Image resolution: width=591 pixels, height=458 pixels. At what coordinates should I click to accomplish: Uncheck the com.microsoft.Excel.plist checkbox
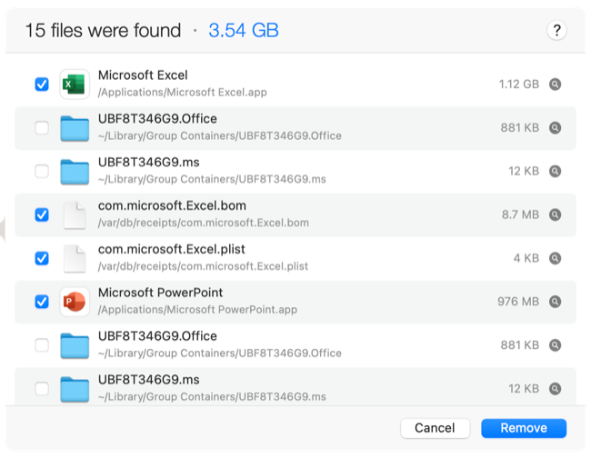click(x=42, y=258)
